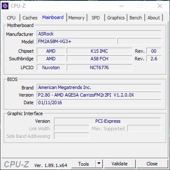Click the Validate button
Viewport: 170px width, 170px height.
coord(120,164)
